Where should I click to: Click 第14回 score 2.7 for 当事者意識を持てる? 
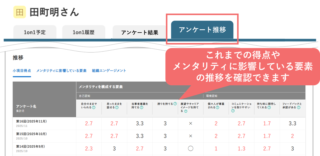[x=140, y=149]
